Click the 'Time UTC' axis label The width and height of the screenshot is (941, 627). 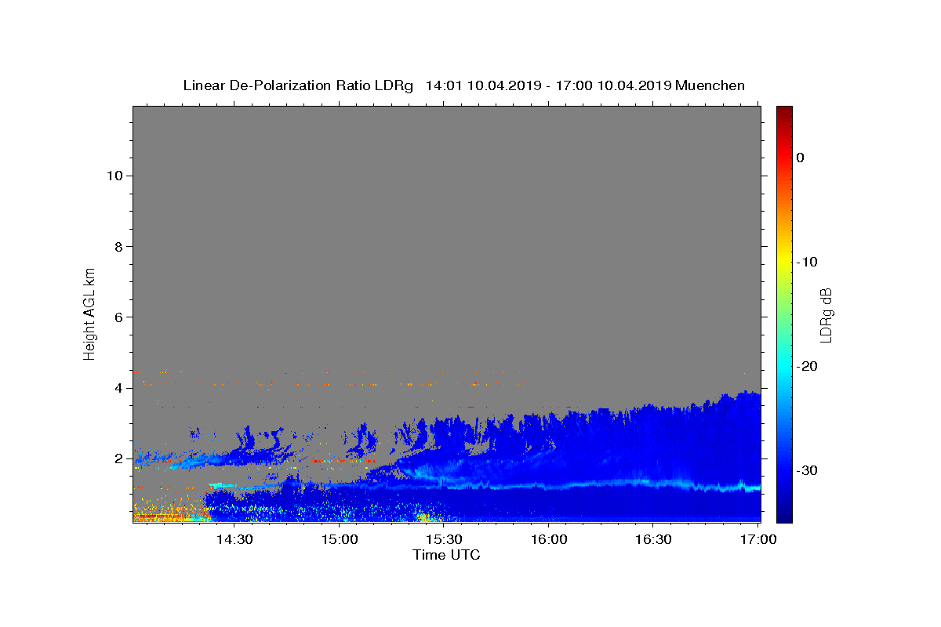(x=446, y=555)
